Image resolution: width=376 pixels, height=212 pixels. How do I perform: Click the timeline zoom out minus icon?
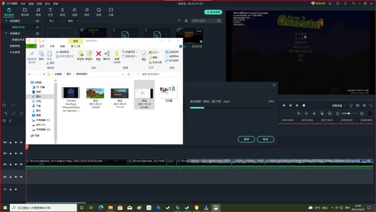(338, 113)
